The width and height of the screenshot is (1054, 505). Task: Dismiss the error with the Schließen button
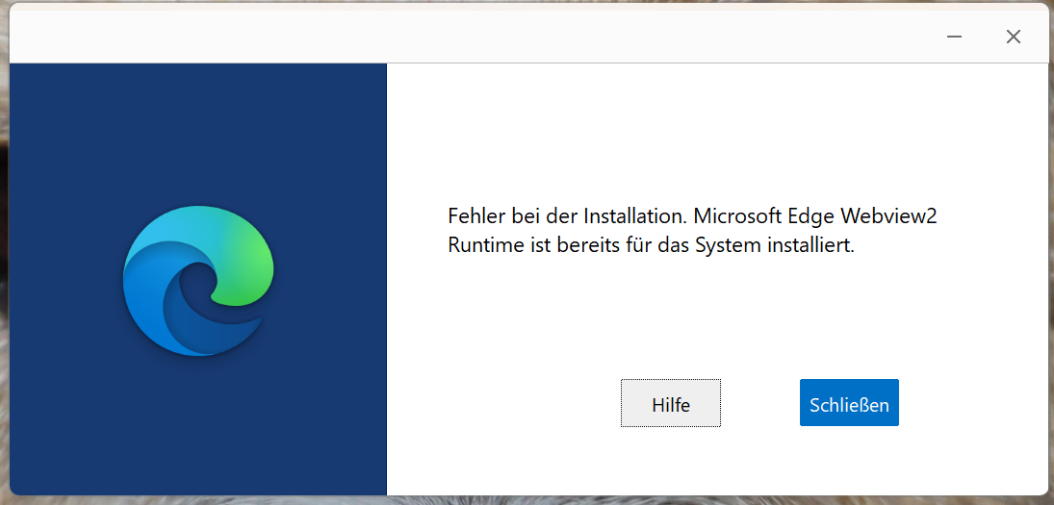point(849,403)
